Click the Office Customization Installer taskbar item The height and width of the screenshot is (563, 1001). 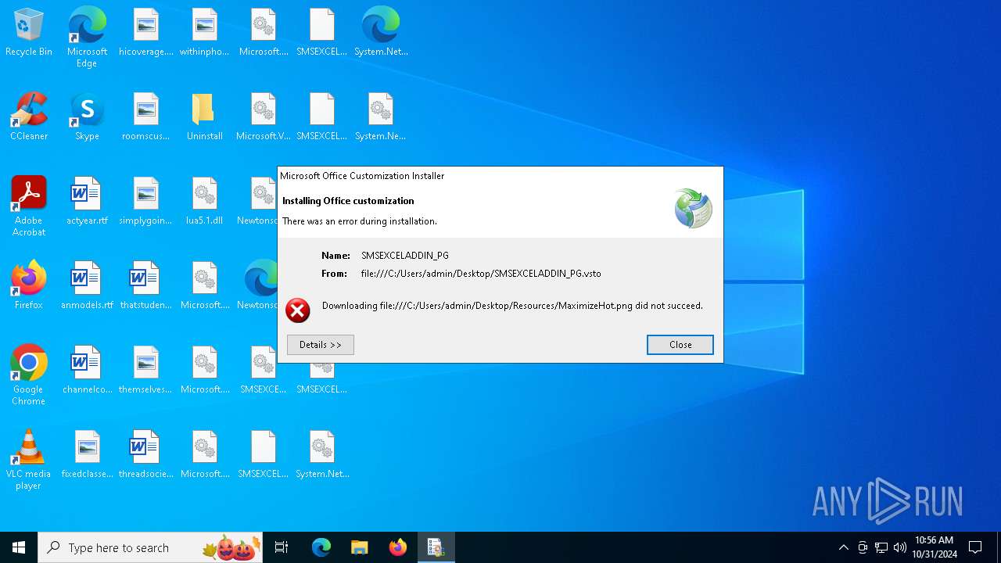pyautogui.click(x=436, y=547)
